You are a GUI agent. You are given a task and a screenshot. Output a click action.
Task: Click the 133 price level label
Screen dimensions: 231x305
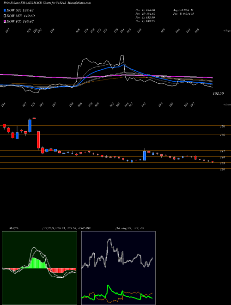pyautogui.click(x=223, y=164)
